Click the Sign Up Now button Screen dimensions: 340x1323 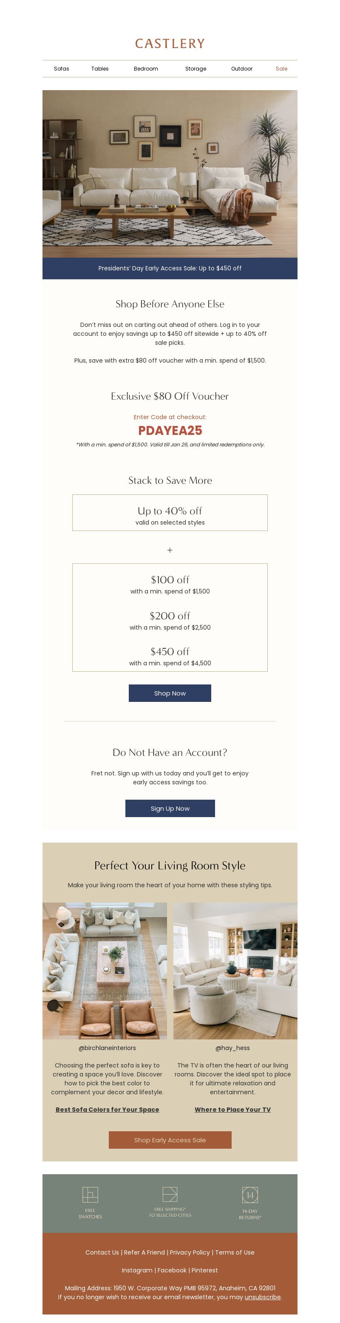pos(170,808)
